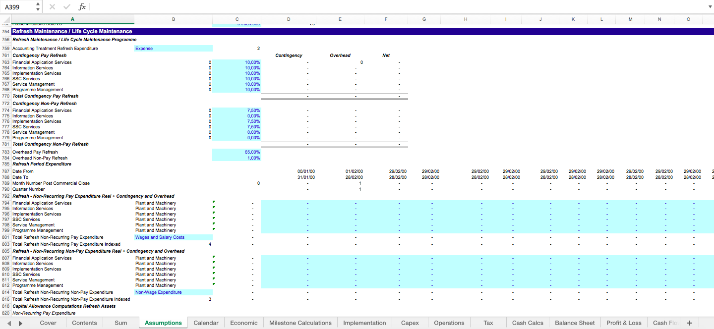Click Total Contingency Pay Refresh label
Screen dimensions: 714x329
click(x=45, y=96)
